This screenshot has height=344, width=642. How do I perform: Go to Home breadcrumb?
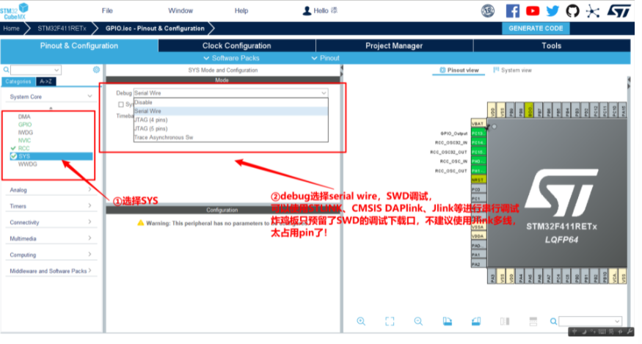click(x=12, y=29)
